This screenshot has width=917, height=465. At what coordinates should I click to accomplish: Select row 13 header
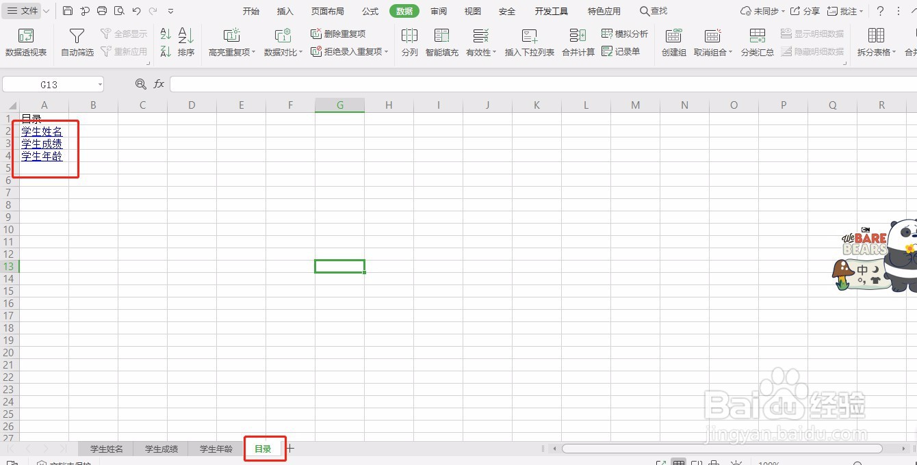point(9,267)
